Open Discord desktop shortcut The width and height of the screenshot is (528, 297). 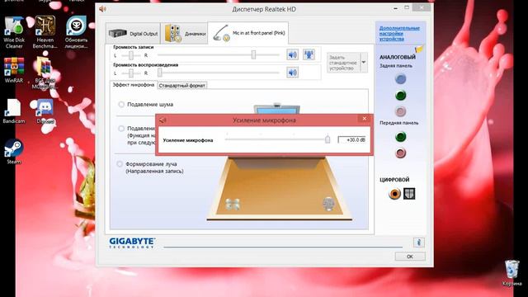click(x=45, y=111)
